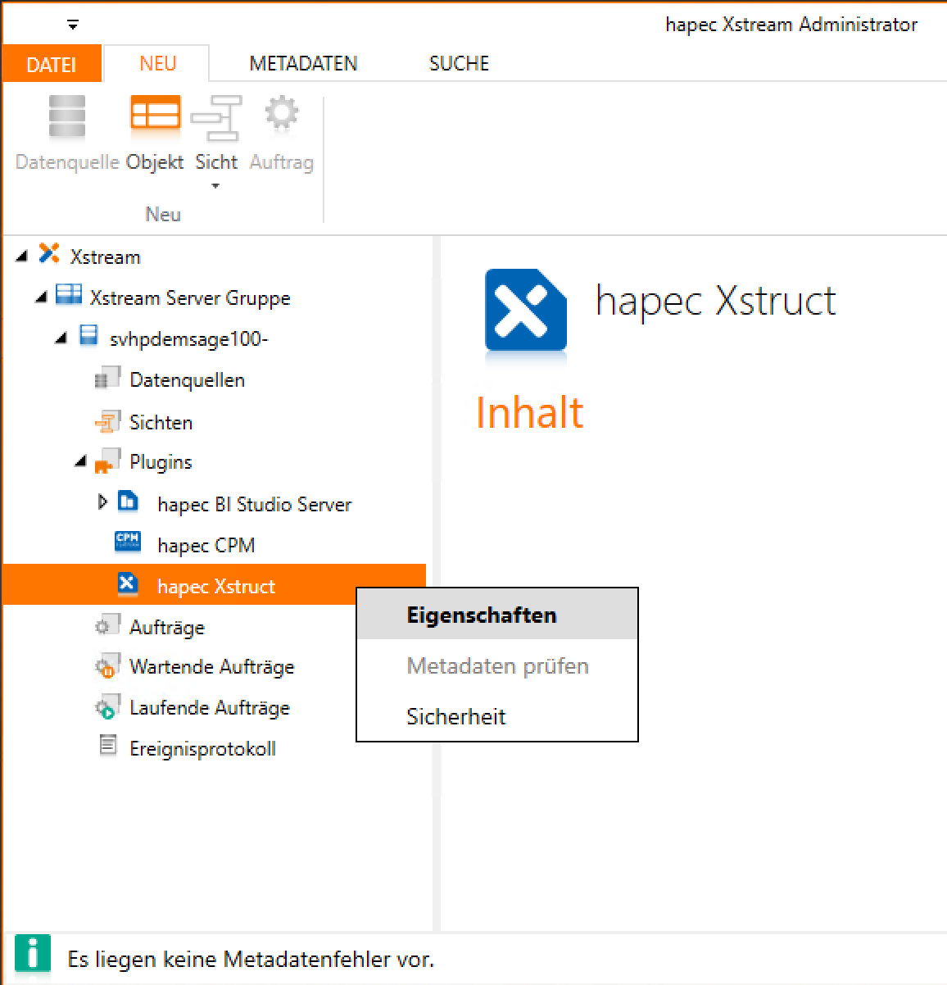Open the SUCHE ribbon tab
Viewport: 947px width, 985px height.
pos(459,64)
